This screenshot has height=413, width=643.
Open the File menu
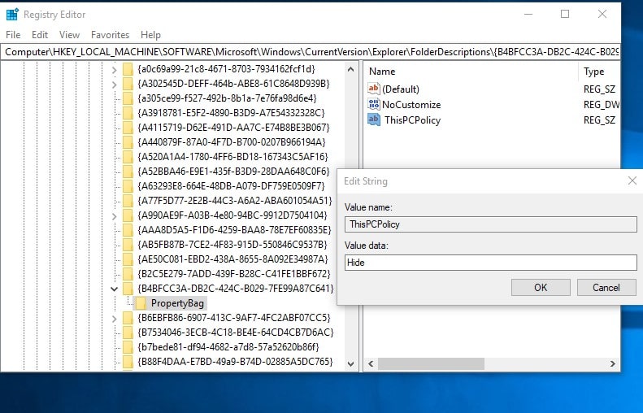click(x=13, y=35)
